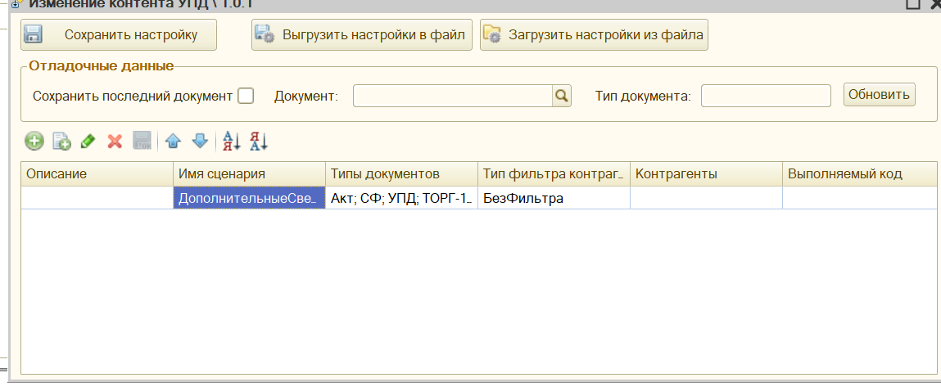
Task: Move row up with blue arrow
Action: coord(172,142)
